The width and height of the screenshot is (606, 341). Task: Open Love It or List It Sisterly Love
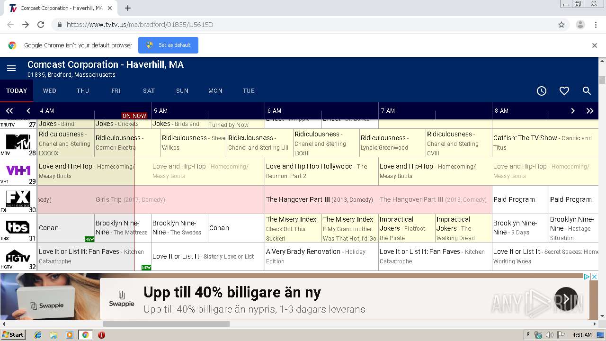tap(208, 256)
